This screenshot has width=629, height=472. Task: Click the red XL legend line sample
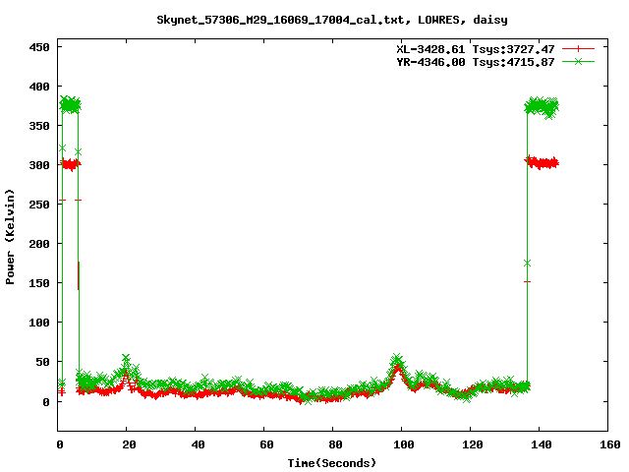[x=578, y=49]
